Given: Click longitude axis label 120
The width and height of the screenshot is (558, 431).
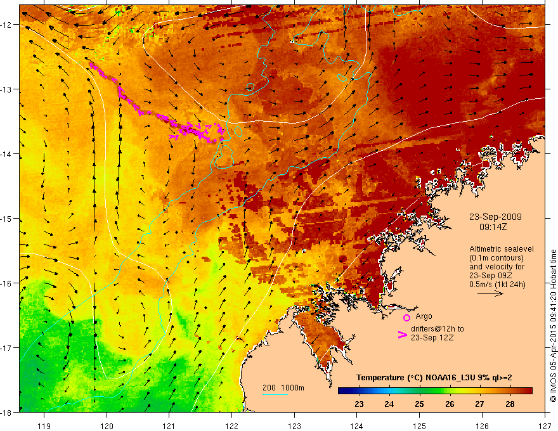Looking at the screenshot, I should tap(107, 426).
